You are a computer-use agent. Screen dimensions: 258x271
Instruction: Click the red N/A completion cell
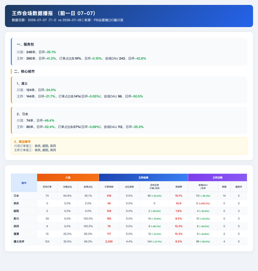[178, 203]
